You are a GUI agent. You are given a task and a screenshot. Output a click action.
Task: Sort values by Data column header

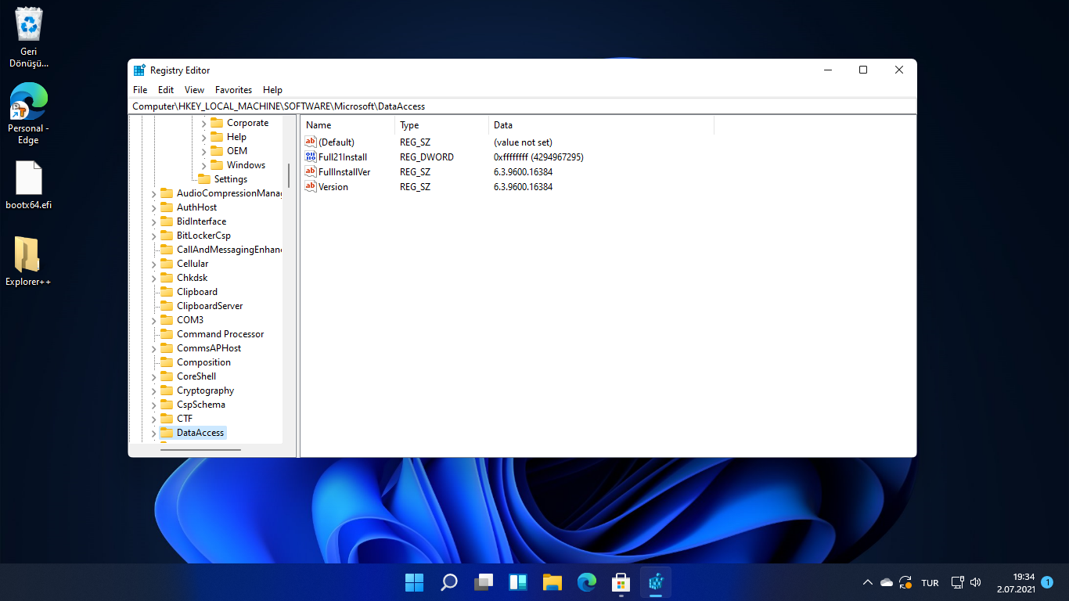(601, 125)
